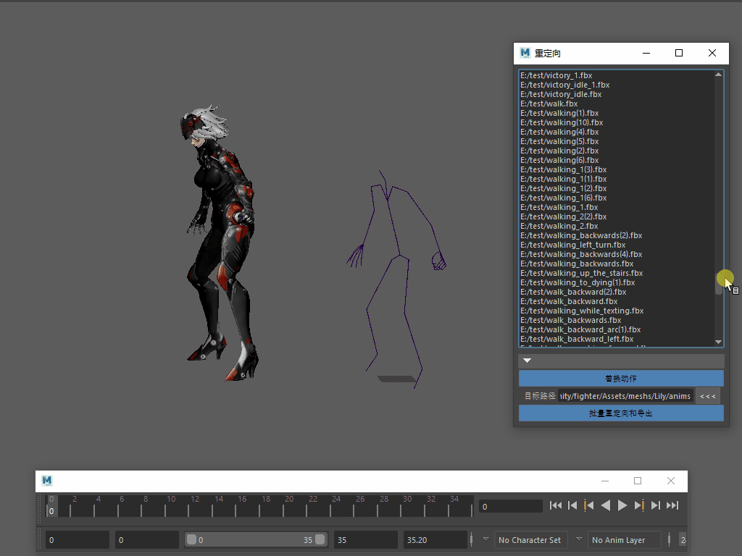Open the No Character Set dropdown arrow
The width and height of the screenshot is (742, 556).
point(486,539)
